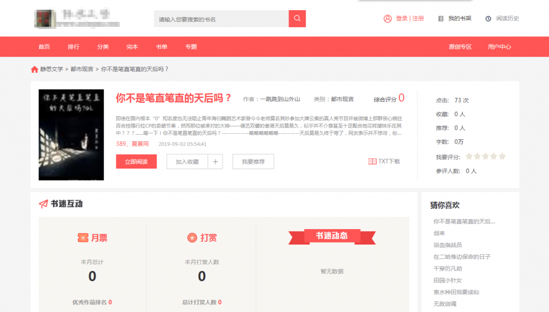Viewport: 549px width, 312px height.
Task: Open 用户中心 from the navigation bar
Action: (499, 47)
